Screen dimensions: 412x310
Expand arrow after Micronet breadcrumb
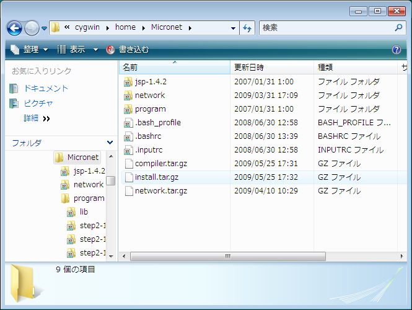[190, 28]
